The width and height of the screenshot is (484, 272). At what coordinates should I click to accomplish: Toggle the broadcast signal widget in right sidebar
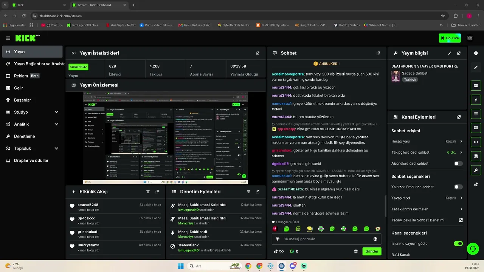coord(476,142)
